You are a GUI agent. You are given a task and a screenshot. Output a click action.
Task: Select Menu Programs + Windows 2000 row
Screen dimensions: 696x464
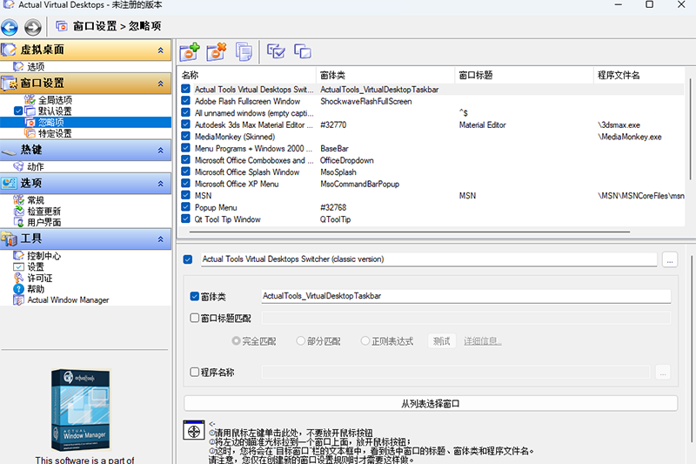(x=432, y=148)
